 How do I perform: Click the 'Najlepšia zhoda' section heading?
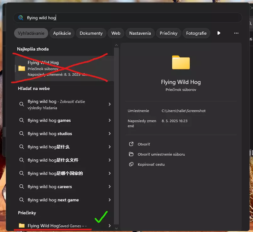tap(33, 49)
